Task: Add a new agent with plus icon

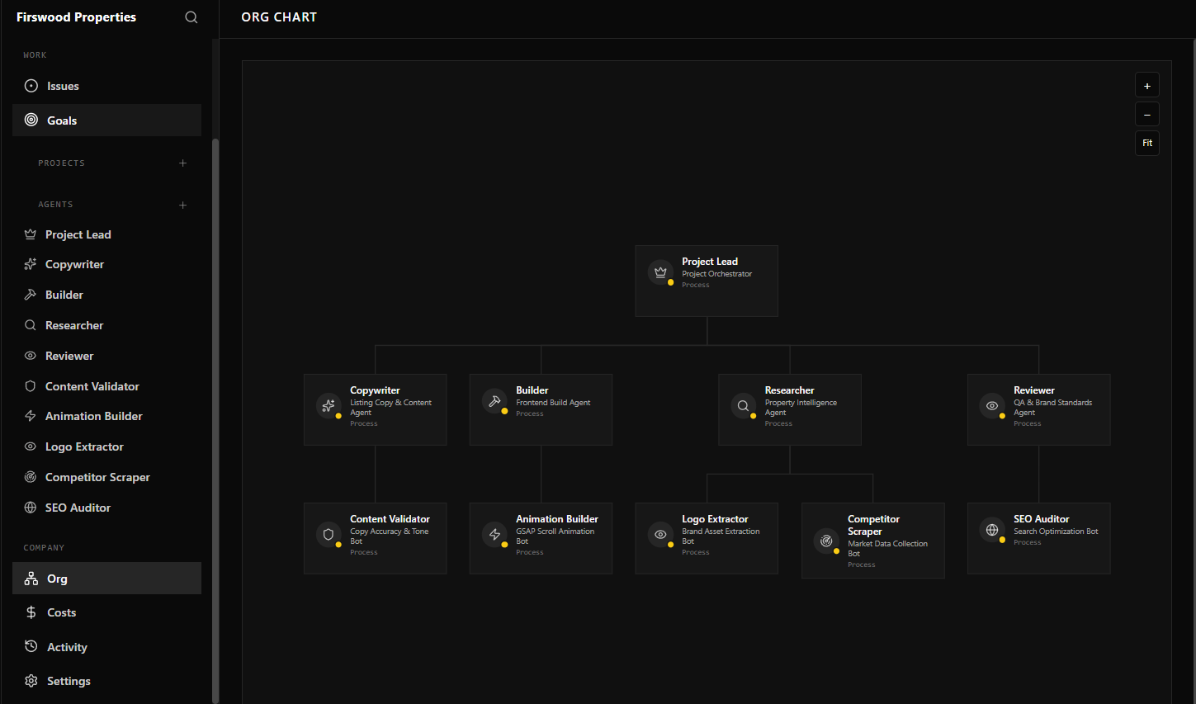Action: click(183, 205)
